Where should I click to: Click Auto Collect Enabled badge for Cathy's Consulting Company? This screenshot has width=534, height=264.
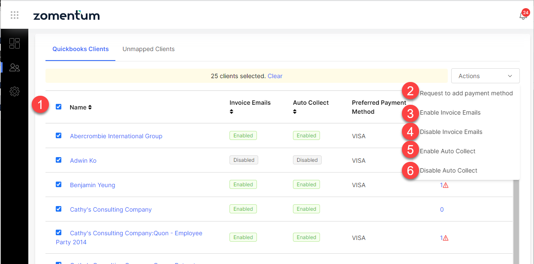(x=306, y=209)
